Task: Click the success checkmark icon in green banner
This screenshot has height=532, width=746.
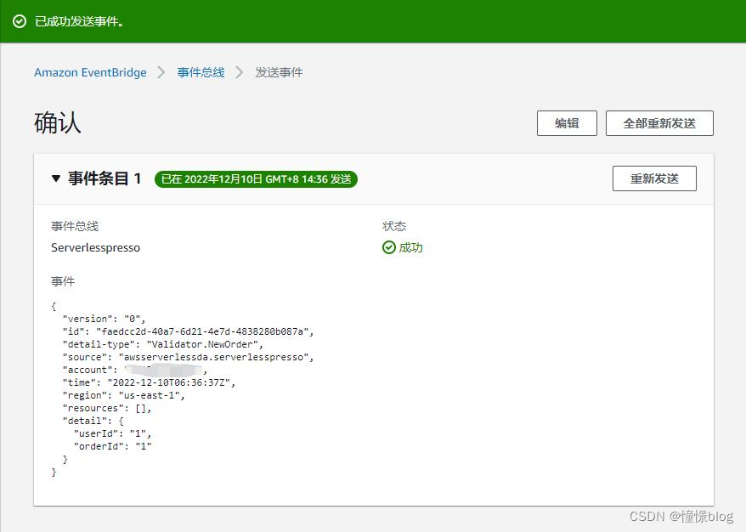Action: point(20,21)
